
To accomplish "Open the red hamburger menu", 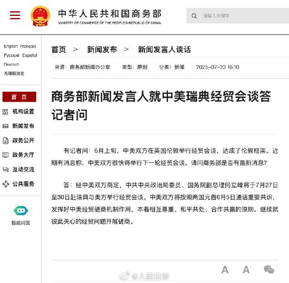I will click(x=15, y=15).
